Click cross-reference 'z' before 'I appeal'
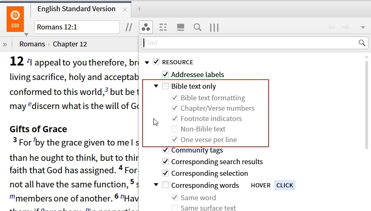The height and width of the screenshot is (211, 371). tap(28, 61)
